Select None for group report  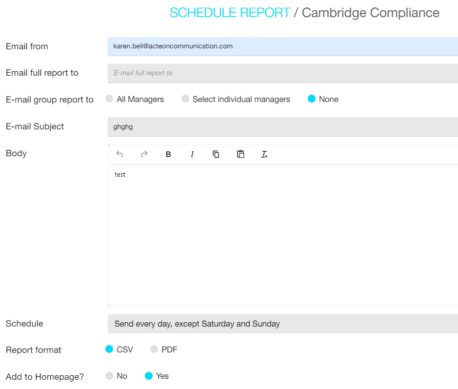click(312, 99)
